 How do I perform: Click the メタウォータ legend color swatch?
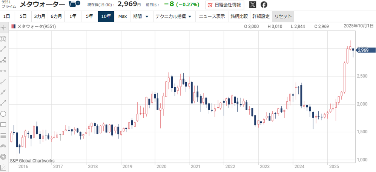click(x=14, y=26)
